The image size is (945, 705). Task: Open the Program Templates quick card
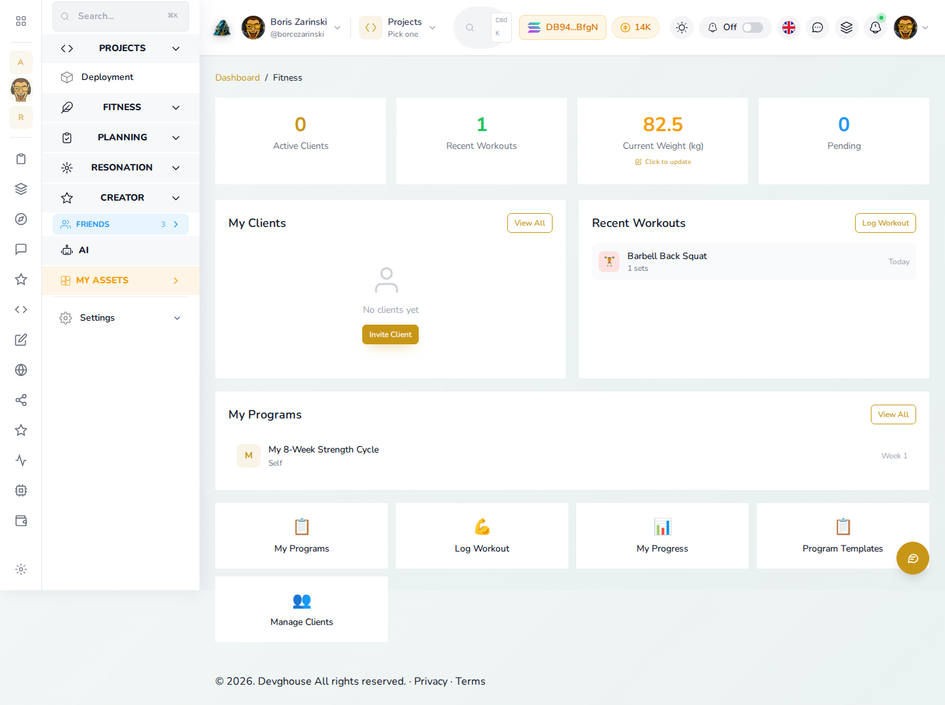tap(843, 536)
